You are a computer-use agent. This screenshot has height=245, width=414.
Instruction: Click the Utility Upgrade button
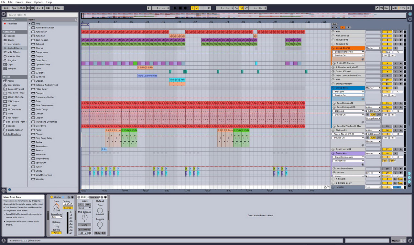(94, 197)
